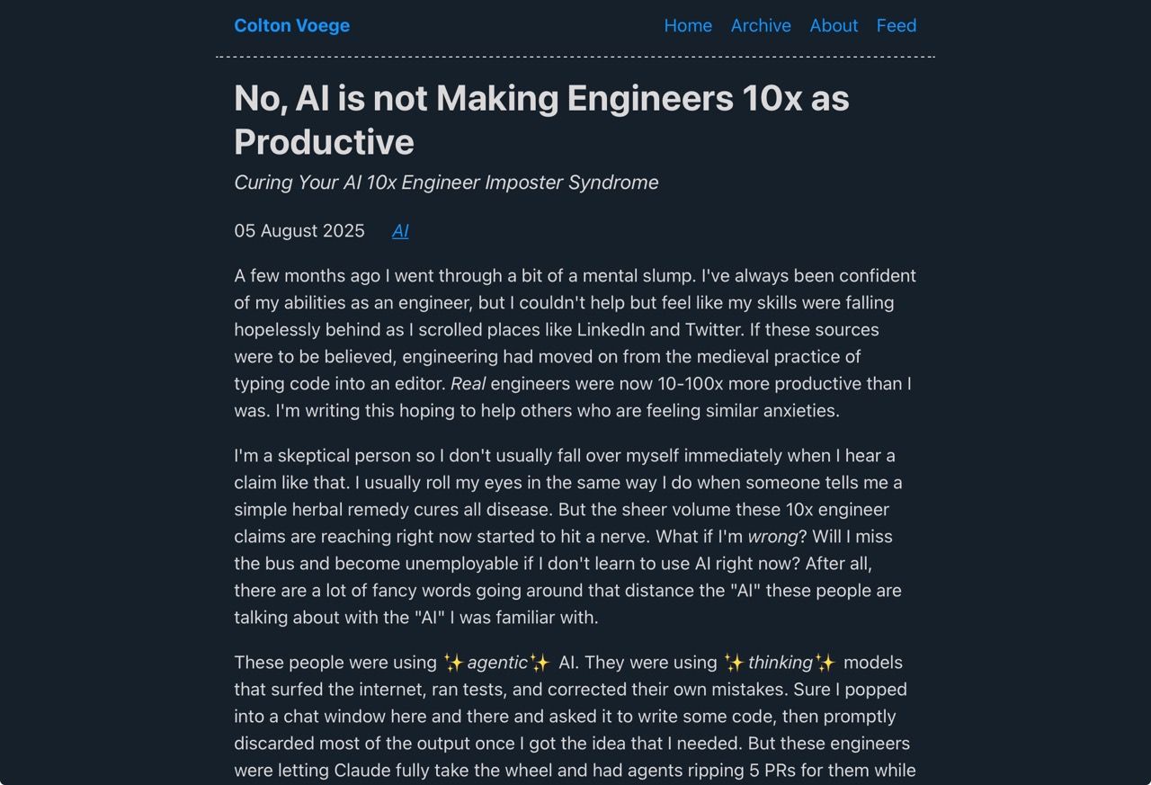This screenshot has width=1151, height=785.
Task: Click the sparkle emoji before "thinking"
Action: (x=735, y=663)
